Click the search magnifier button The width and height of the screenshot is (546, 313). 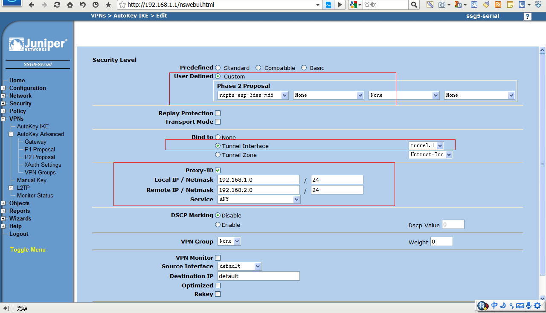[x=414, y=5]
